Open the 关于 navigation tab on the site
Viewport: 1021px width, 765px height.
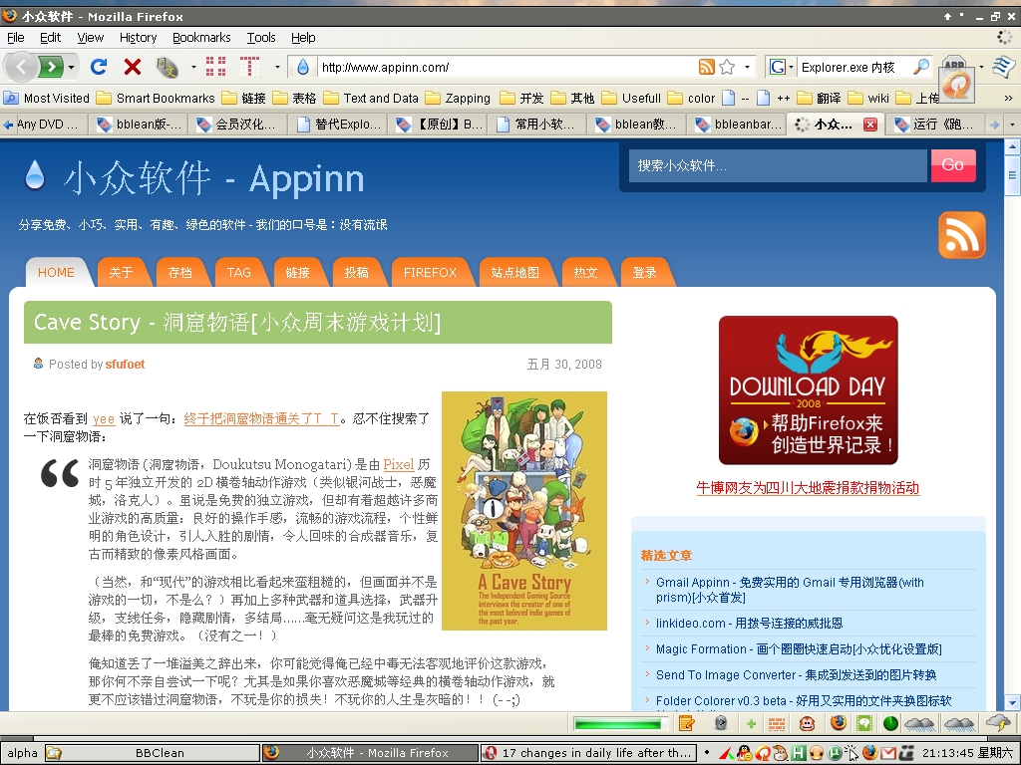pyautogui.click(x=121, y=273)
